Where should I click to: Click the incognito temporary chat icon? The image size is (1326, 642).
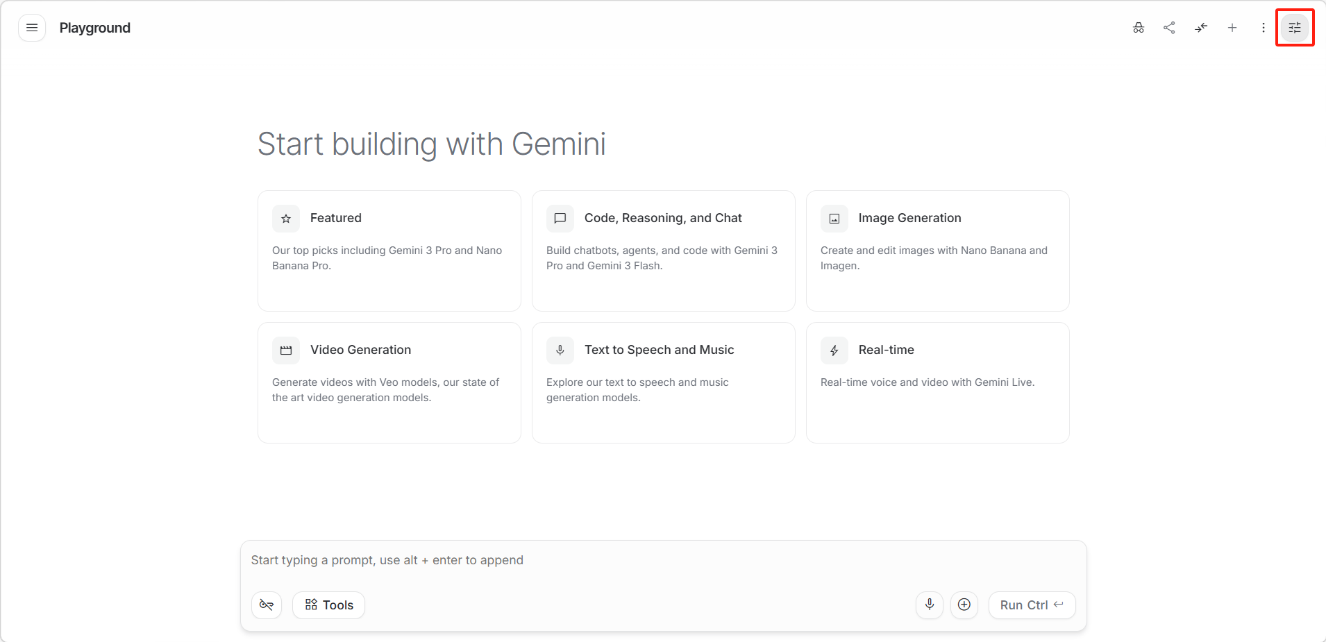click(1139, 28)
